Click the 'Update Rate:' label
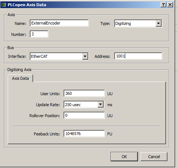Screen dimensions: 177x168 pos(48,105)
